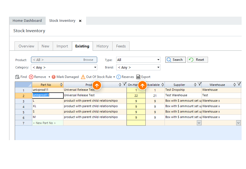Select the Existing tab
The image size is (246, 169).
(x=82, y=46)
